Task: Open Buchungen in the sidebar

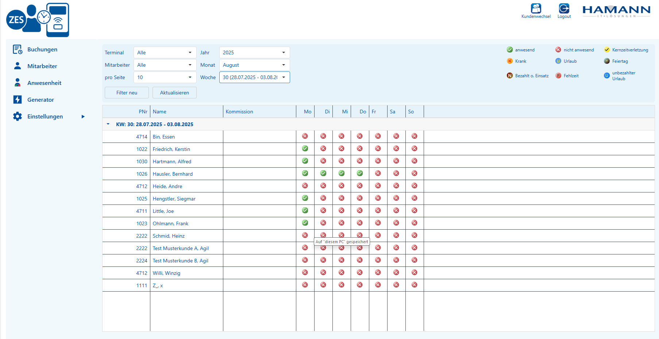Action: (42, 49)
